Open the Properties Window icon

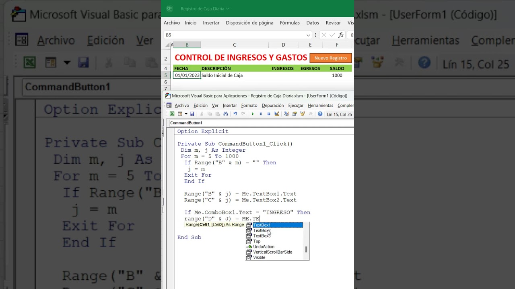click(295, 114)
